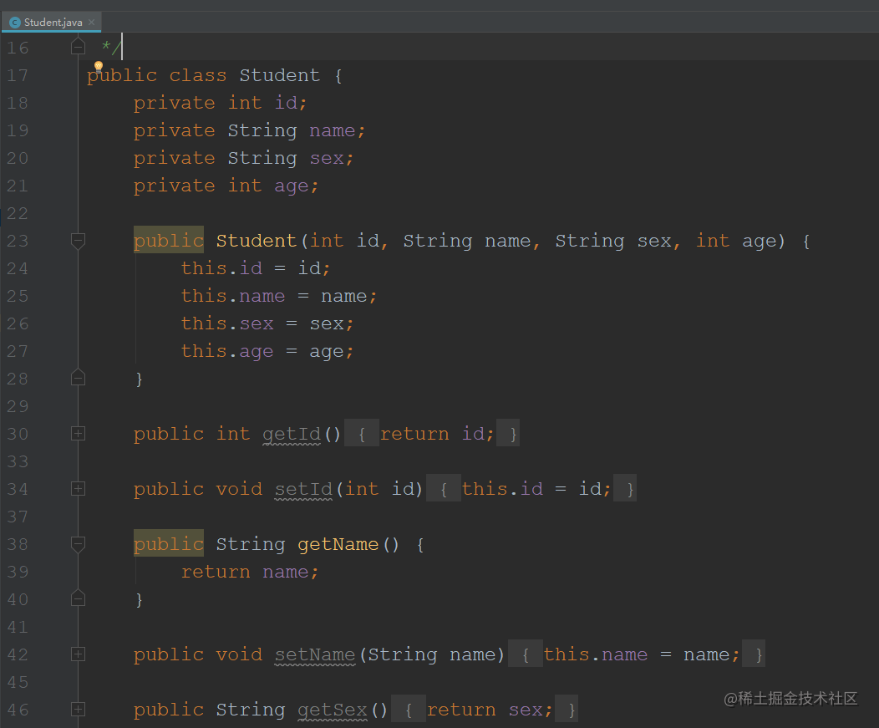Click the underlined getSex method name
The width and height of the screenshot is (879, 728).
[333, 710]
